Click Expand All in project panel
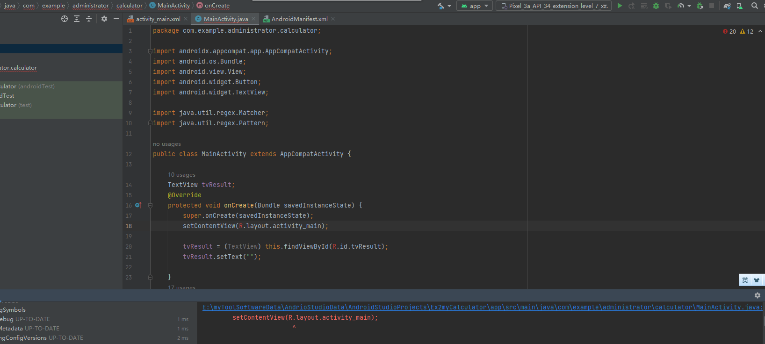 (77, 19)
